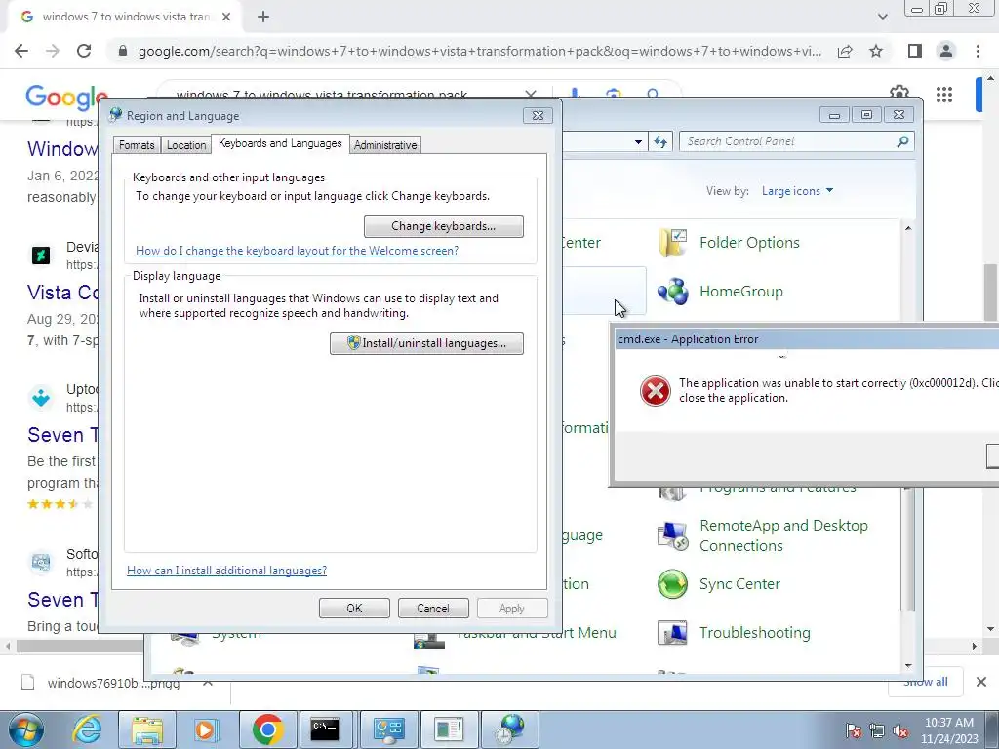
Task: Click Chrome reload page icon
Action: point(84,51)
